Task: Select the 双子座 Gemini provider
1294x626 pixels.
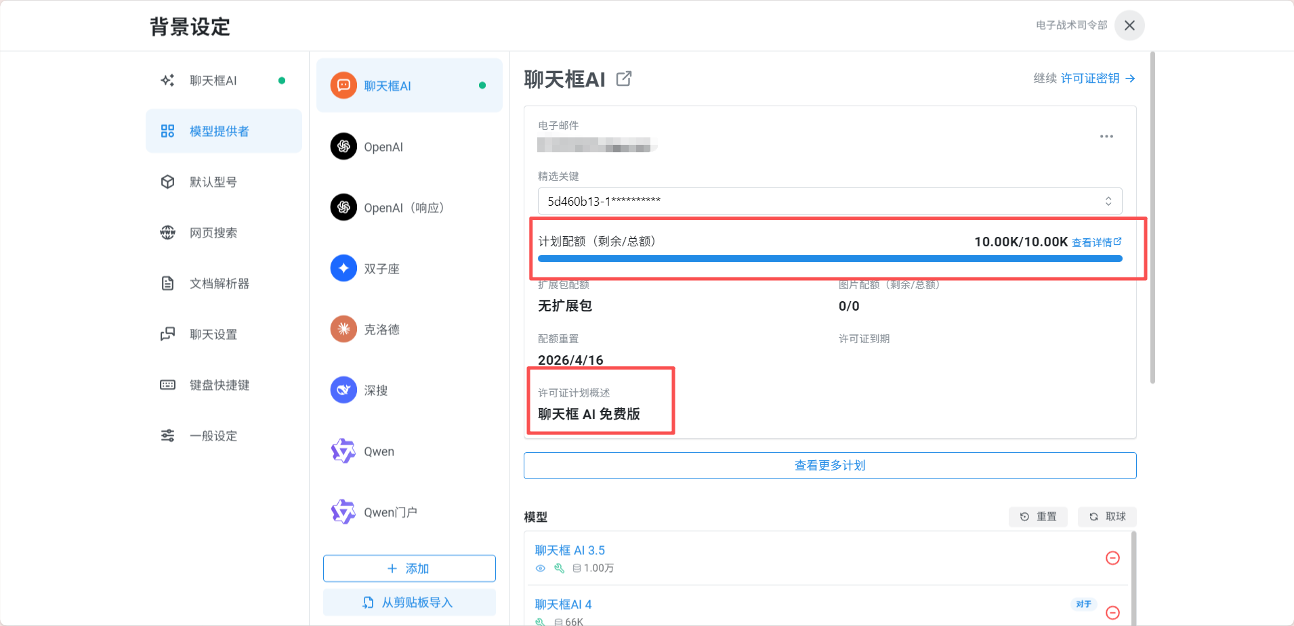Action: click(x=409, y=268)
